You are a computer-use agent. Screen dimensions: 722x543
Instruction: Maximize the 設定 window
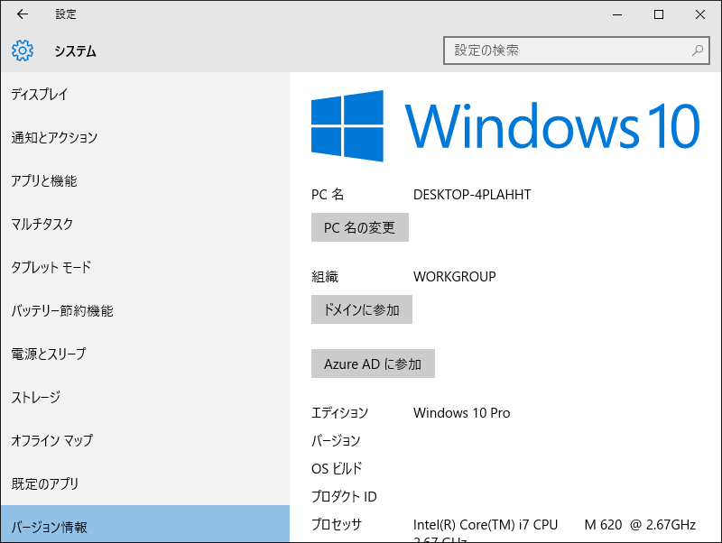tap(659, 14)
